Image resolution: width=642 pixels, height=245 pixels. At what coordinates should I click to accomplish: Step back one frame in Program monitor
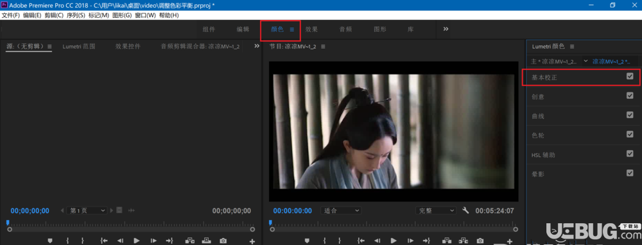(377, 241)
